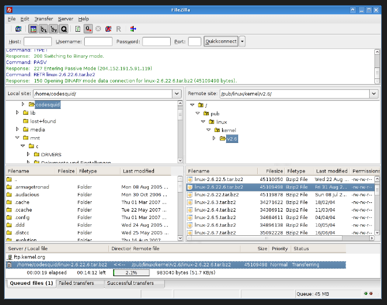Click the ftp.kernel.org server icon in queue

(x=10, y=257)
